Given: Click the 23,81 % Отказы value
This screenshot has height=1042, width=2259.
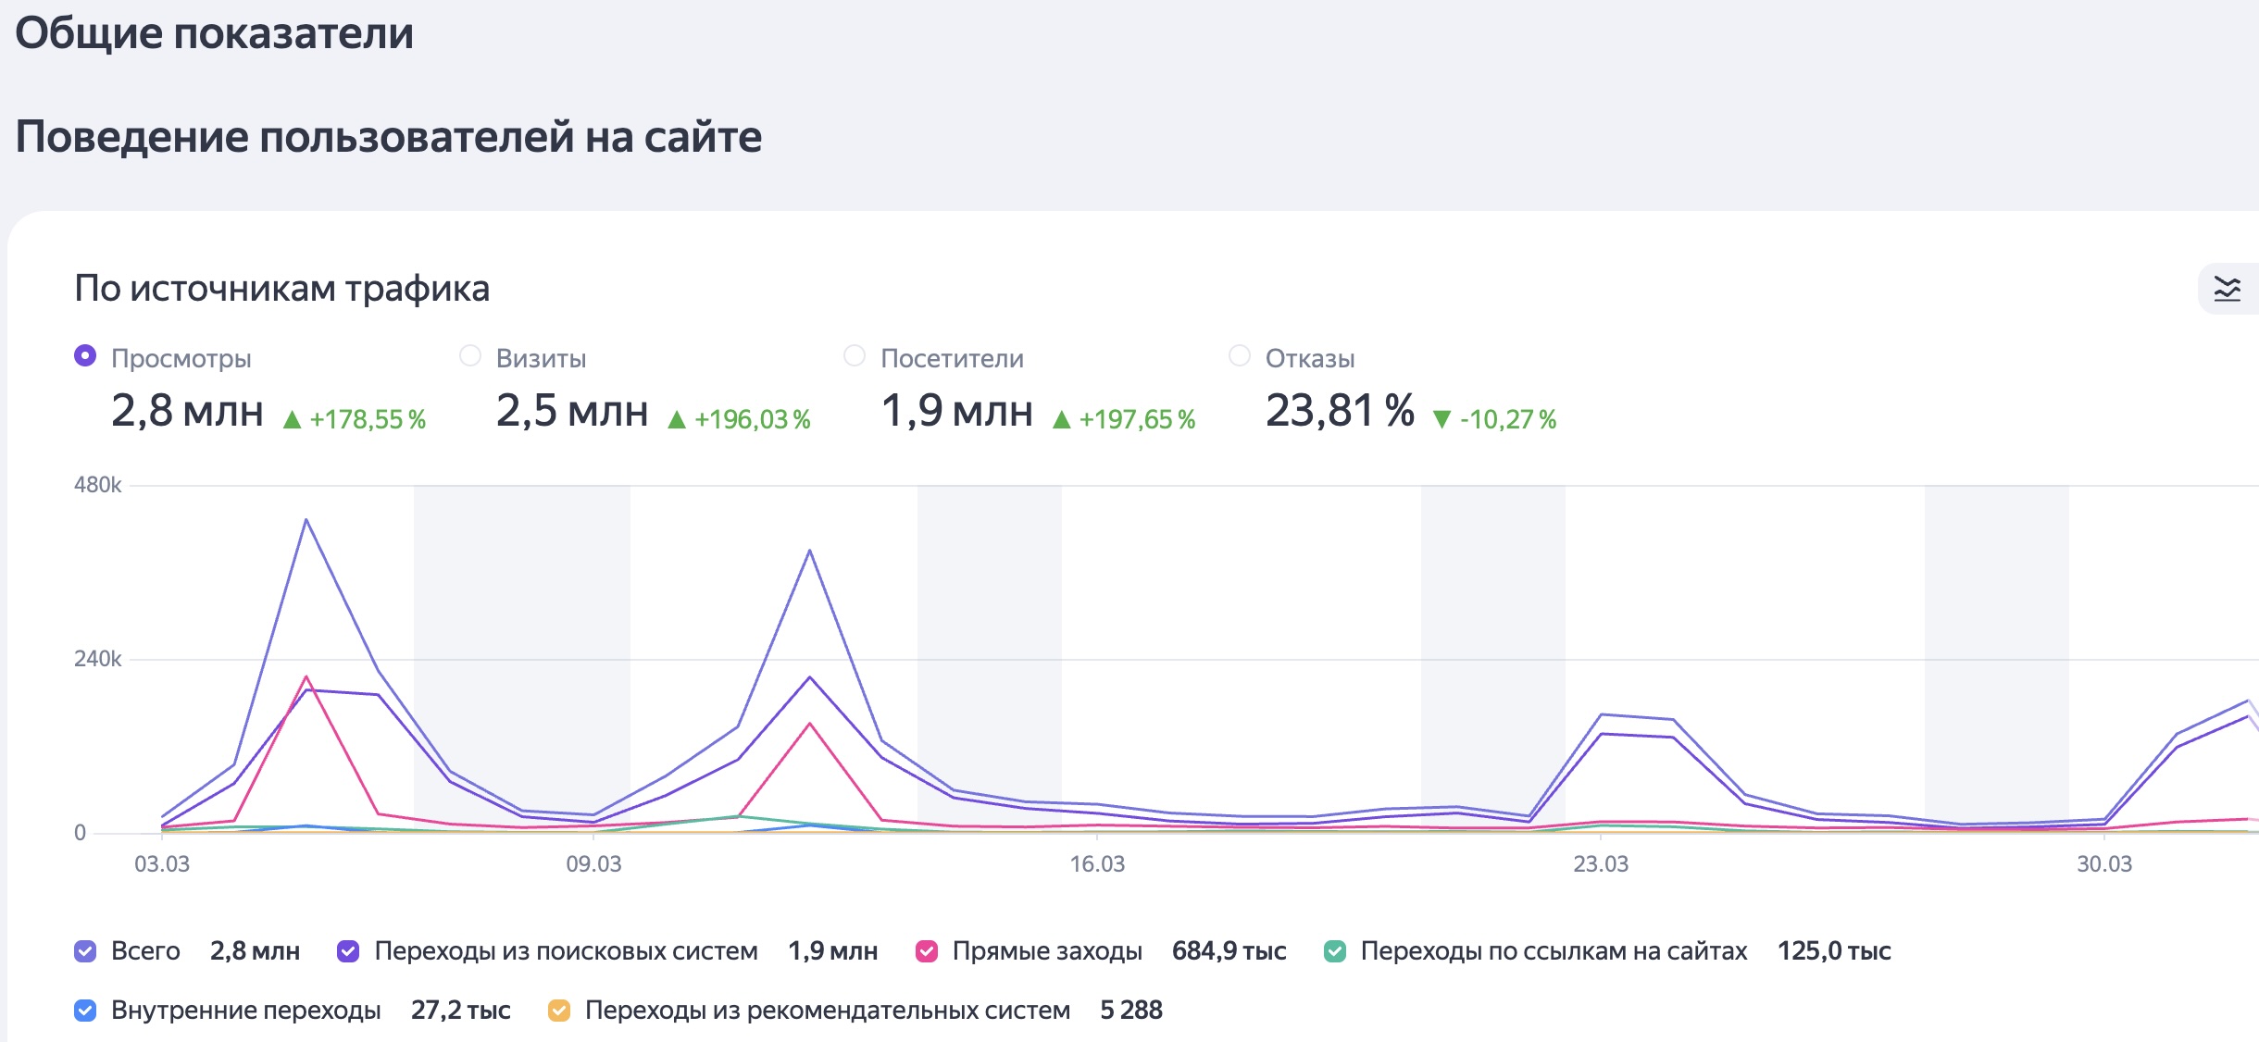Looking at the screenshot, I should [x=1339, y=411].
